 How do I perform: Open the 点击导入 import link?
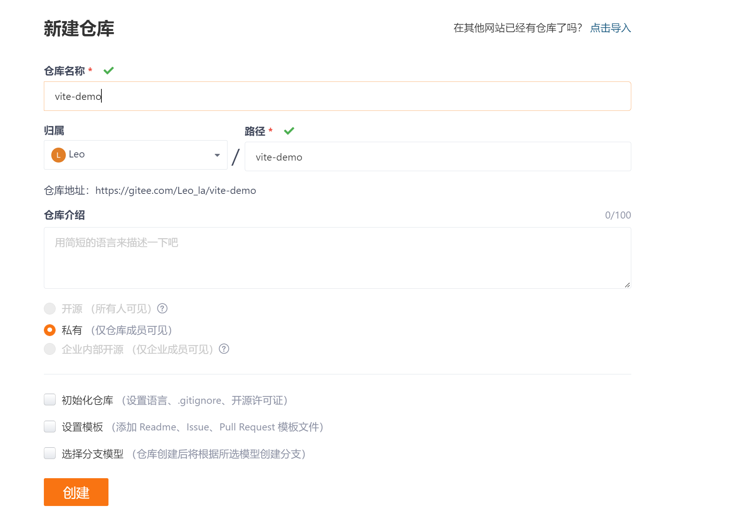tap(611, 28)
